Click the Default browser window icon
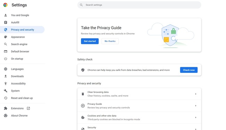 (x=6, y=51)
